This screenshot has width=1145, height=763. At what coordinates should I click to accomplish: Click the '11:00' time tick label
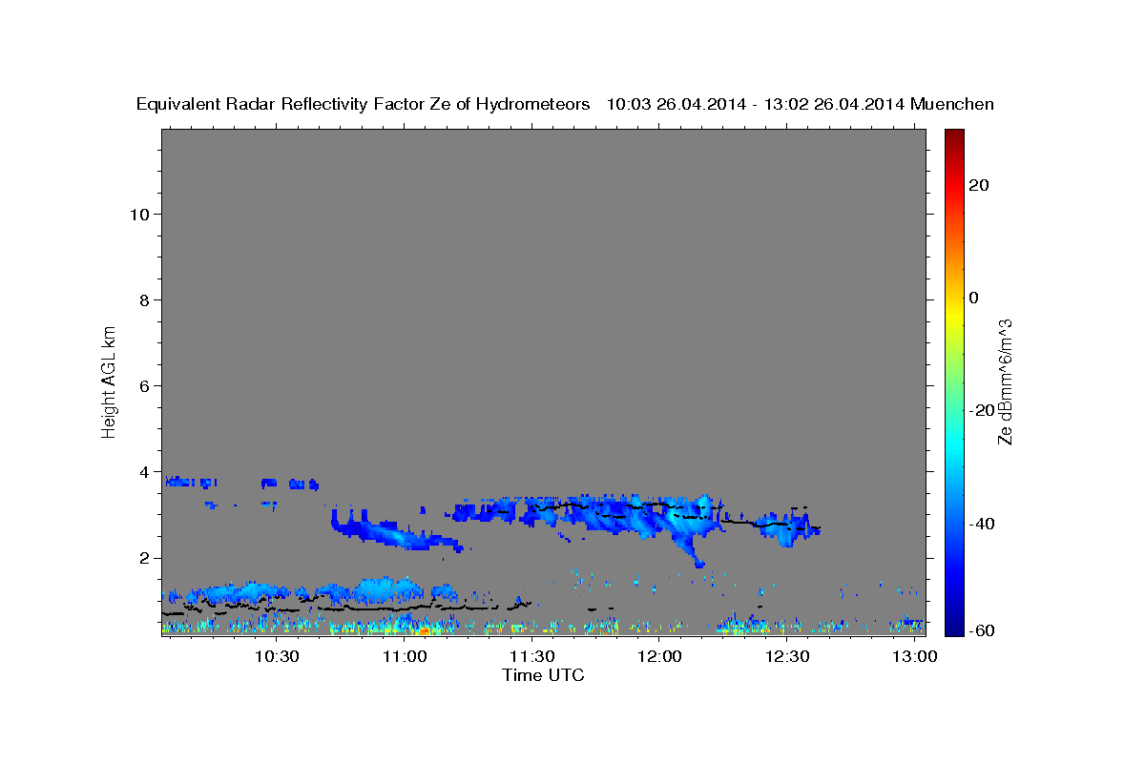404,657
